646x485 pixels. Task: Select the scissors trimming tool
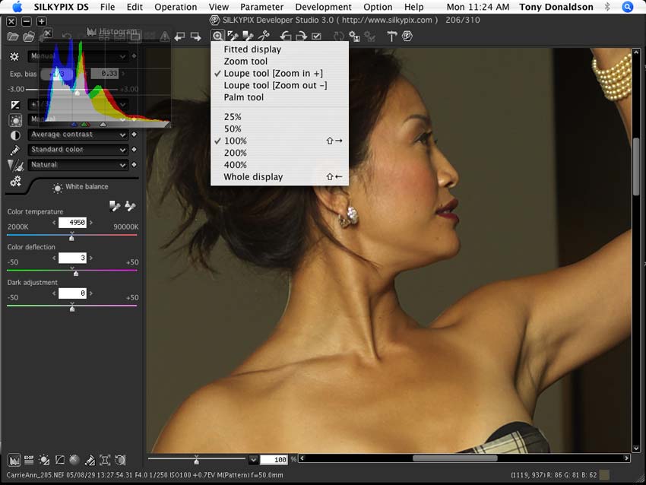tap(264, 36)
